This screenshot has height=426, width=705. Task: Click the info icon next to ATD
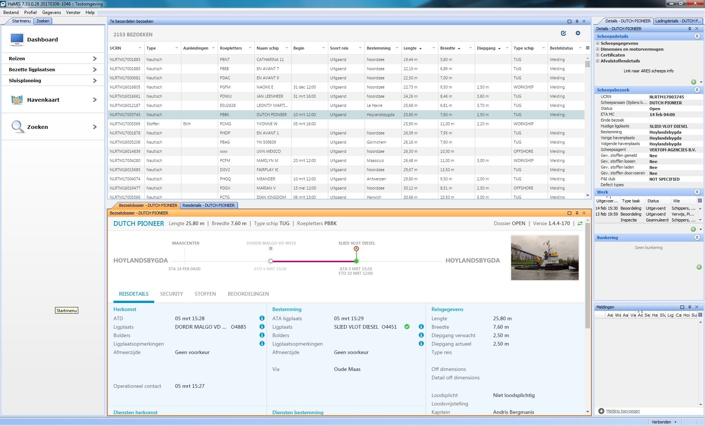(x=262, y=318)
